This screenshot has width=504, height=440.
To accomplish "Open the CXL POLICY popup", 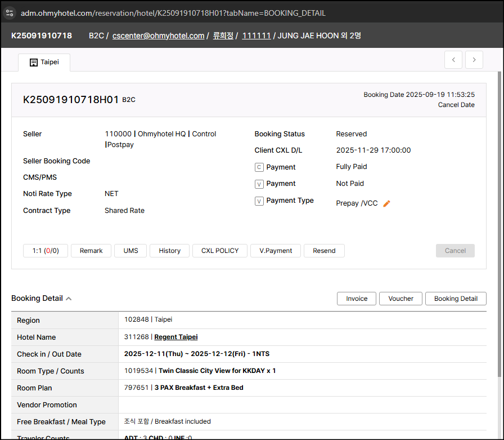I will (x=220, y=251).
